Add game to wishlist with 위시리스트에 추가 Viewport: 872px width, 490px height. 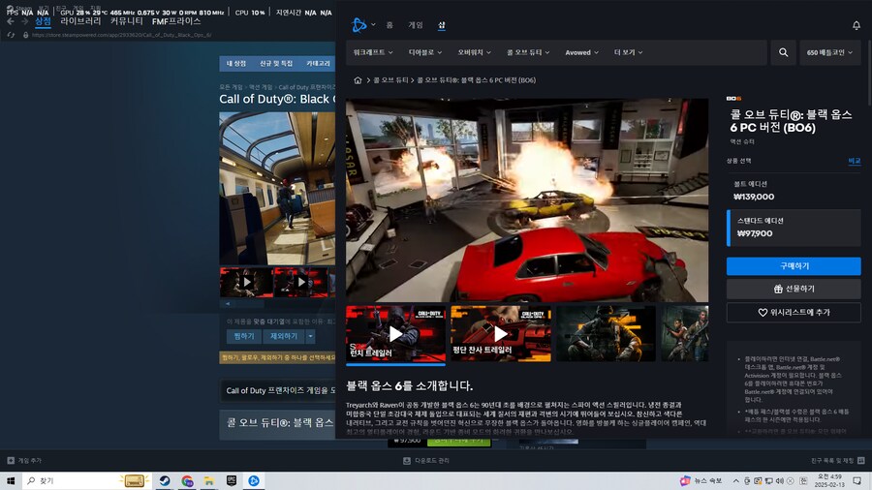click(794, 312)
